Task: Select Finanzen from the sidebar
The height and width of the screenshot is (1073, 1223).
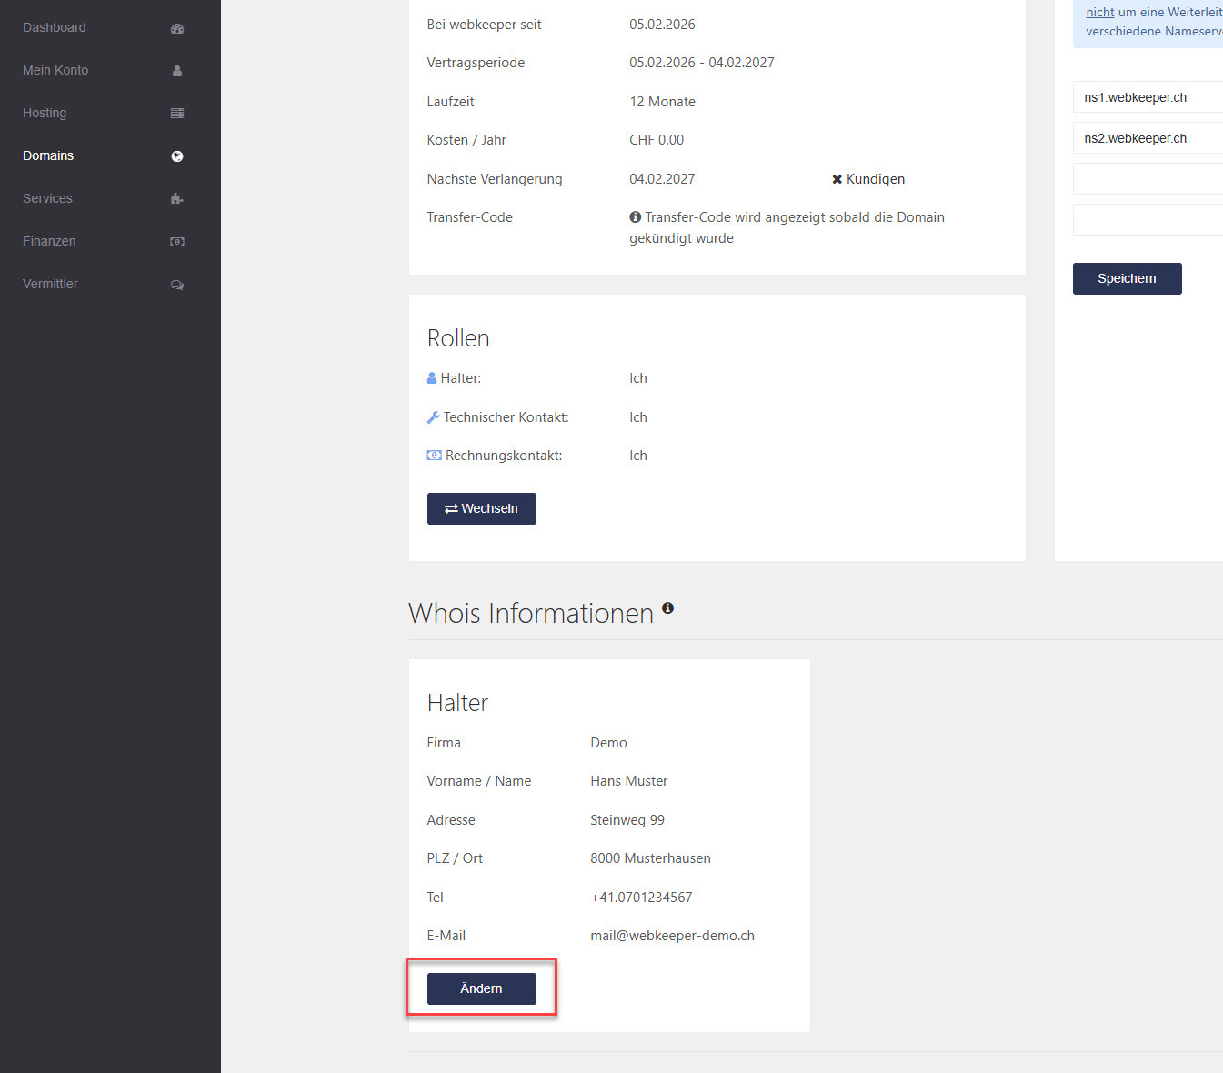Action: pos(49,242)
